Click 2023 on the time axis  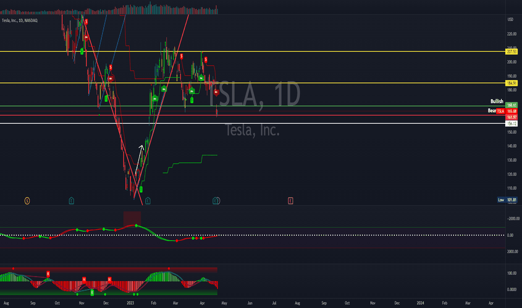click(130, 303)
